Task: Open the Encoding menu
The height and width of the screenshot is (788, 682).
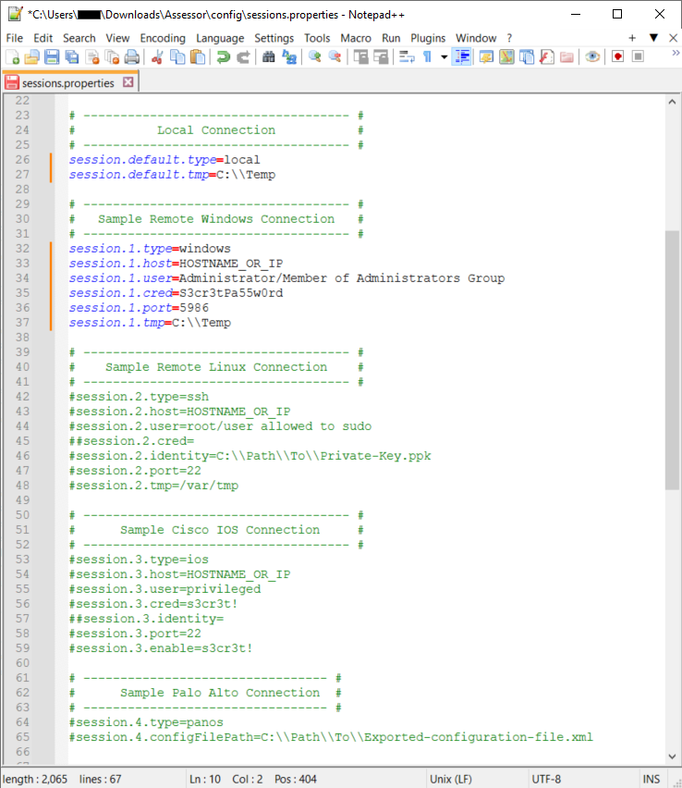Action: [x=163, y=38]
